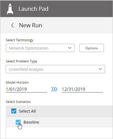The height and width of the screenshot is (139, 113).
Task: Go back using the left chevron
Action: [x=12, y=25]
